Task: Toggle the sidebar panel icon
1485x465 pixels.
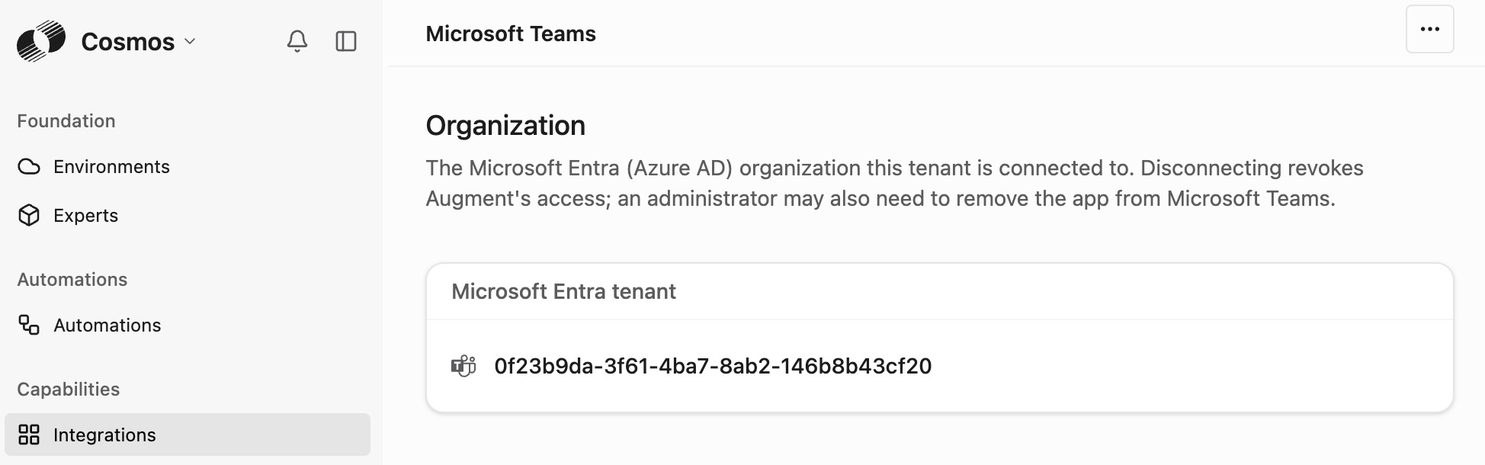Action: pos(346,41)
